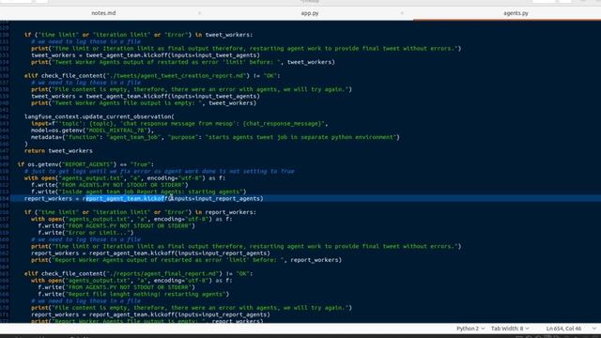Open the Tab Width: 8 dropdown

coord(510,329)
